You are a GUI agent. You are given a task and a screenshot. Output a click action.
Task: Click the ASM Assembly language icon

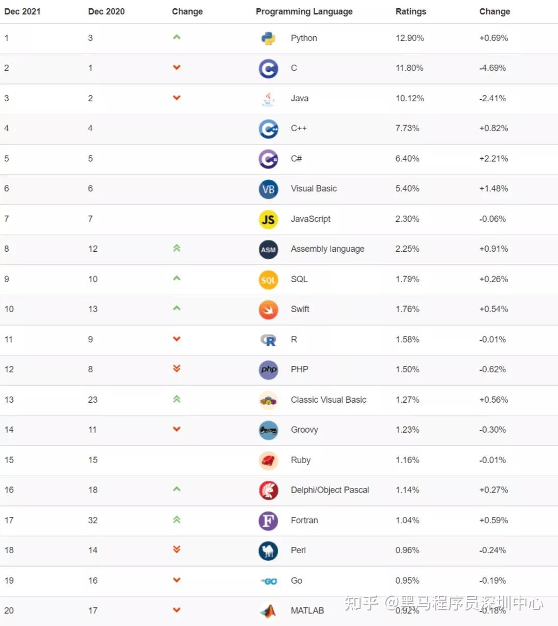[268, 250]
